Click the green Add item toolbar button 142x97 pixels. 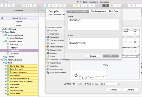(x=24, y=6)
